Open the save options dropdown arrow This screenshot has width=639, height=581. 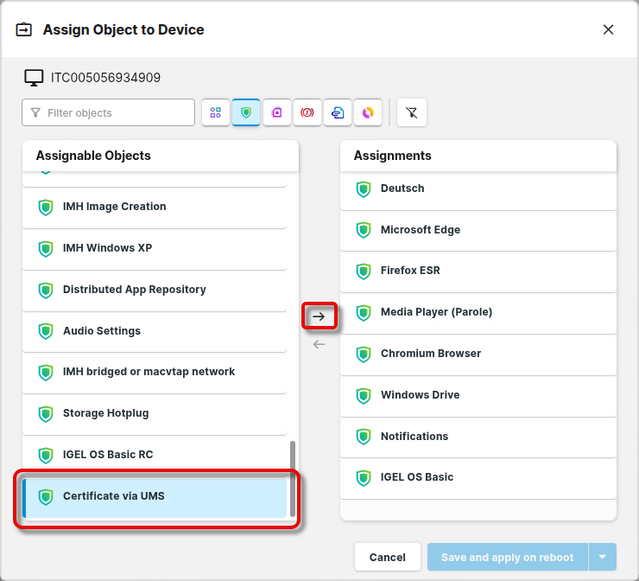[x=603, y=558]
